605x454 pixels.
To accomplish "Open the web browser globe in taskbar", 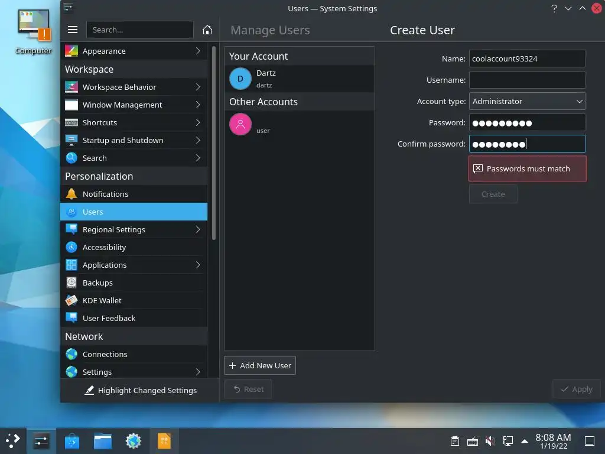I will pos(134,441).
